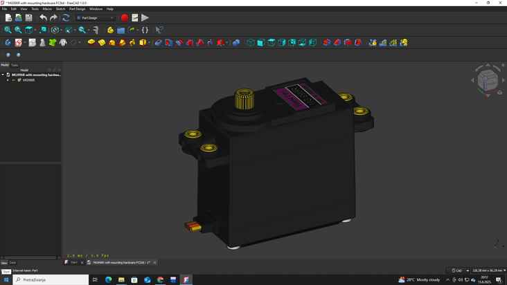Expand the MG996R part tree node
The width and height of the screenshot is (507, 285).
(x=8, y=80)
